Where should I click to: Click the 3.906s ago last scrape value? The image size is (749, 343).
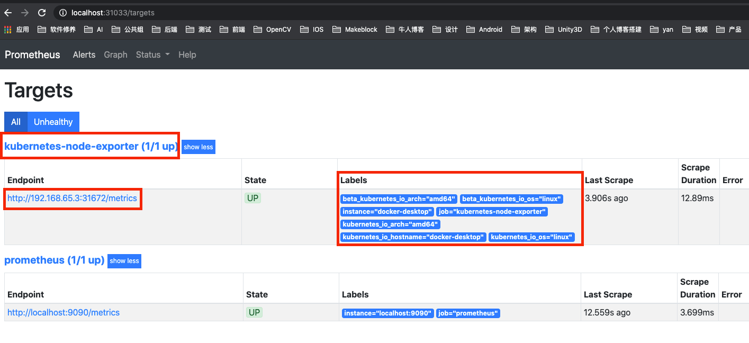tap(607, 198)
